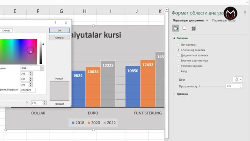Click the 2022 legend entry

point(109,123)
